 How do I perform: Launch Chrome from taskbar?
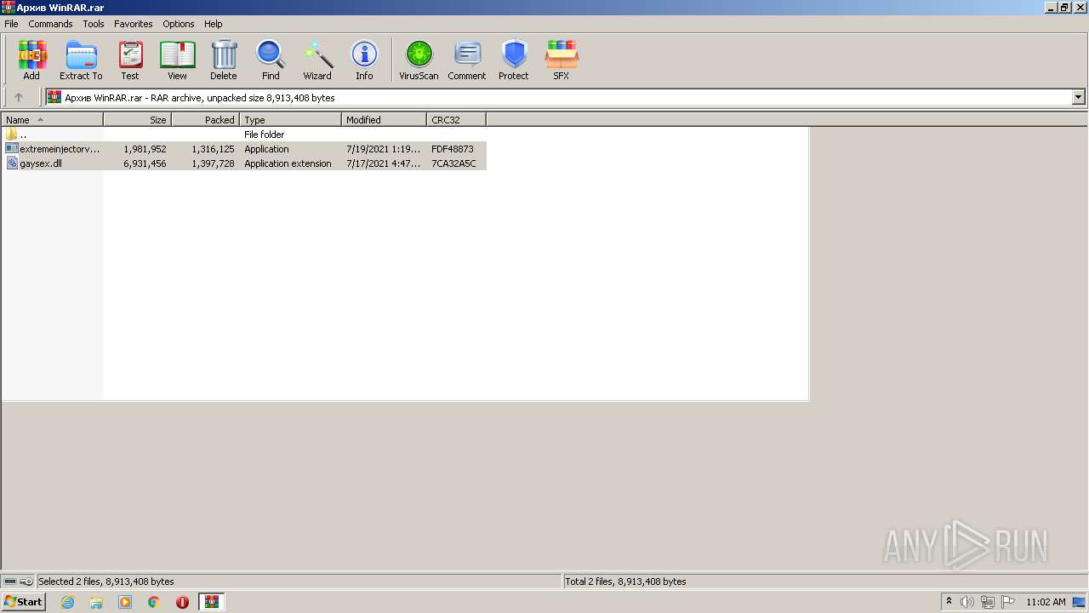(154, 602)
